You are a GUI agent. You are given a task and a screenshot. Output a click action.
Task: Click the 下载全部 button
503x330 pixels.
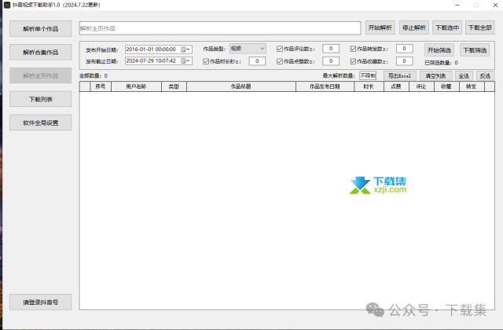(x=480, y=28)
